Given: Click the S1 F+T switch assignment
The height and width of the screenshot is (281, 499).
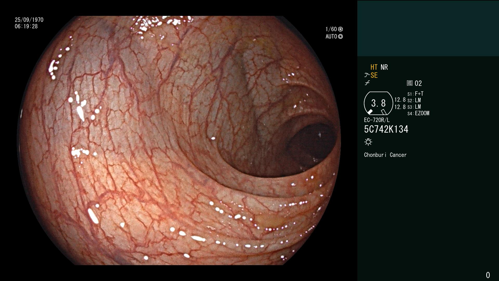Looking at the screenshot, I should (x=415, y=94).
